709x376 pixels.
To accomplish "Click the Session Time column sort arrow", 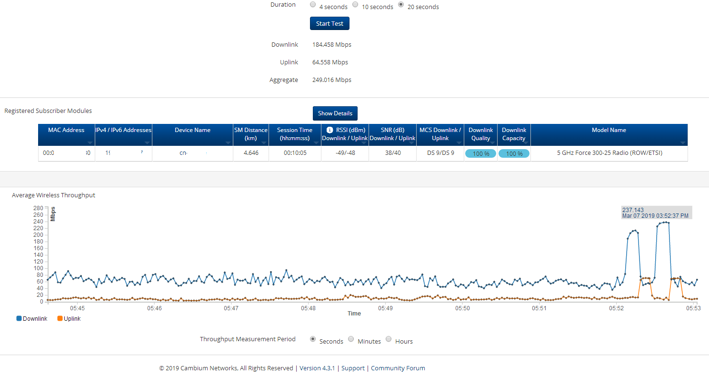I will [316, 142].
